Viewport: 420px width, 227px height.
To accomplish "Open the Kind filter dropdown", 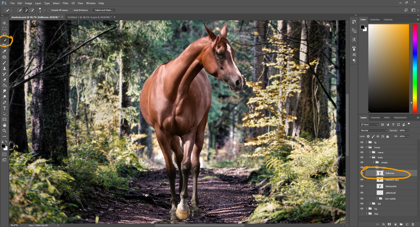I will coord(369,125).
